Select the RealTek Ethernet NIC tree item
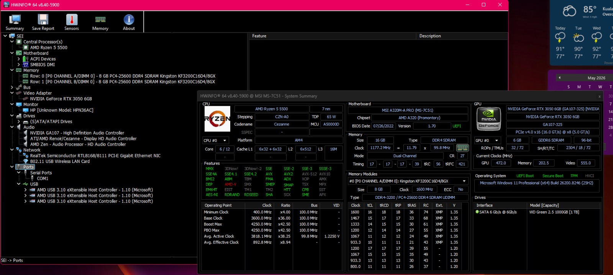The image size is (613, 275). (x=95, y=156)
